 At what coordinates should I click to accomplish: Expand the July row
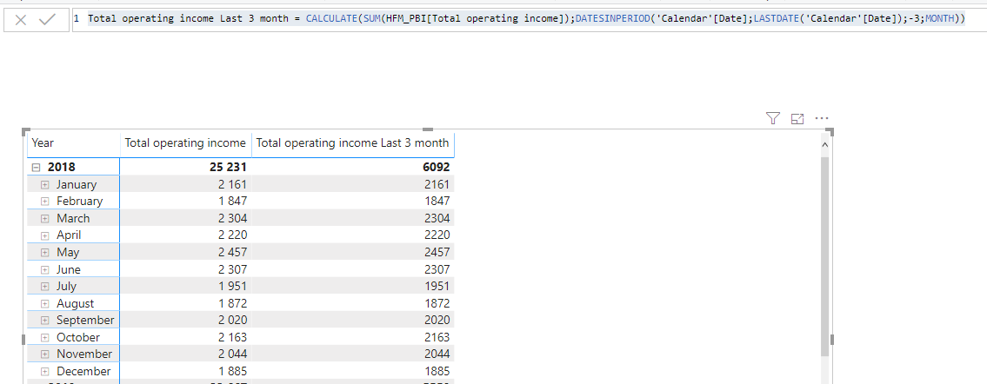[x=44, y=287]
